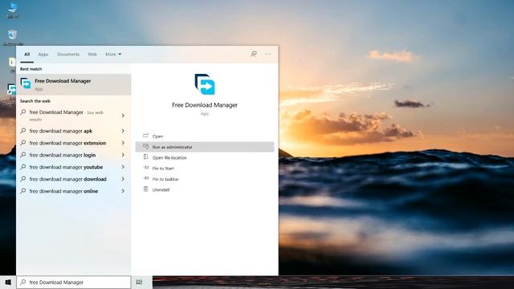514x289 pixels.
Task: Expand chevron for 'free download manager login'
Action: pyautogui.click(x=123, y=155)
